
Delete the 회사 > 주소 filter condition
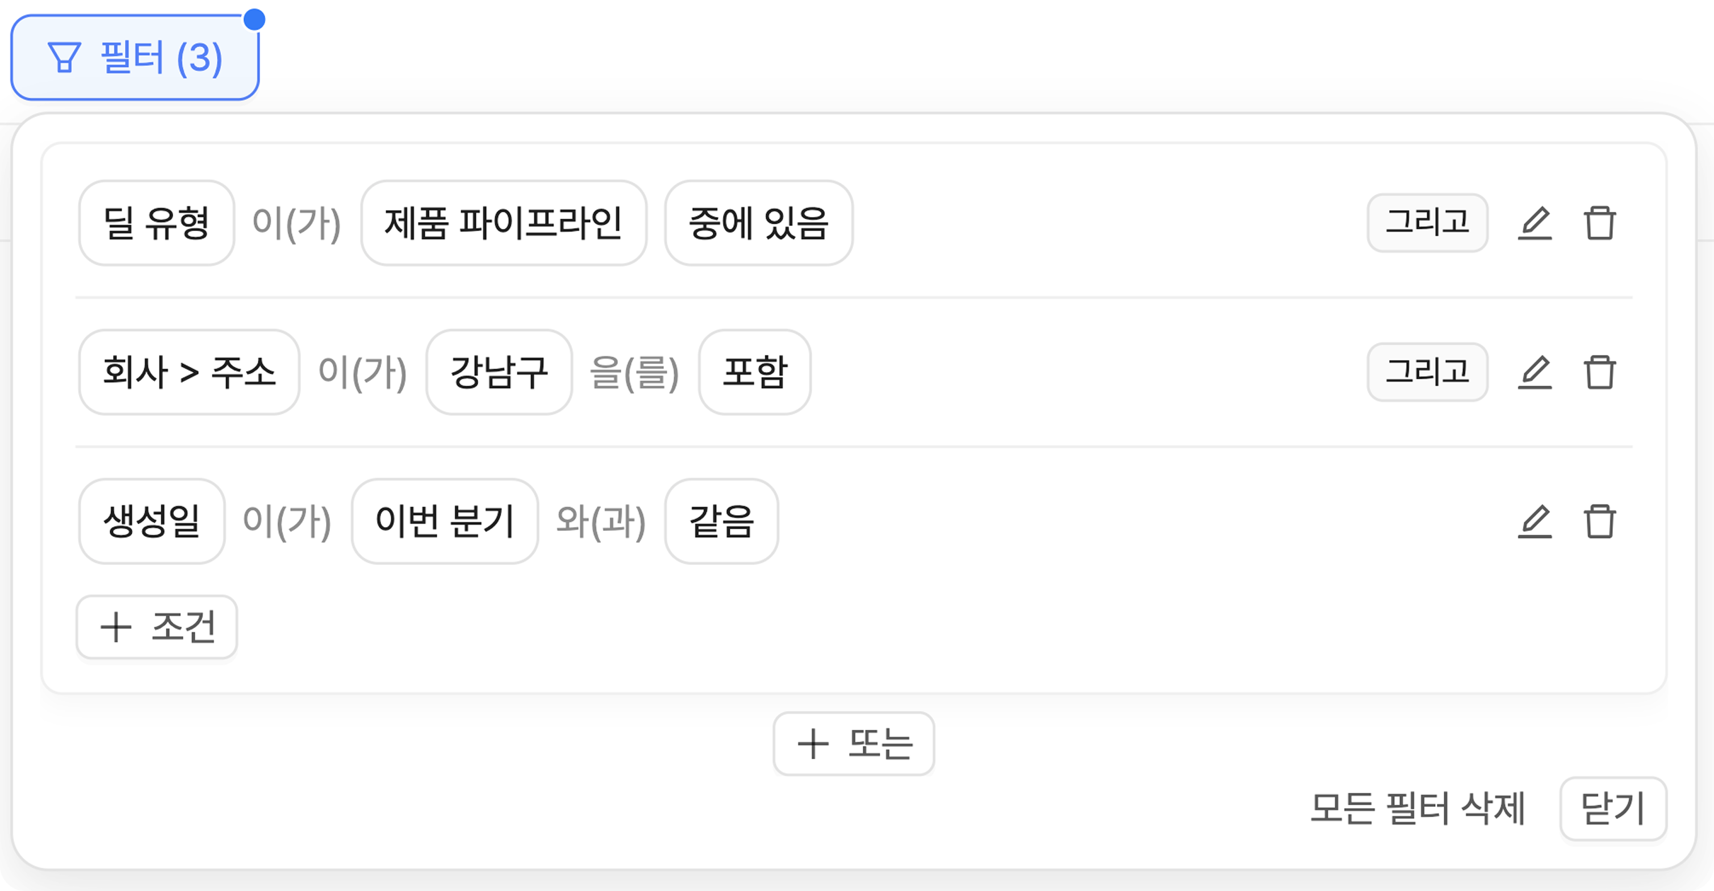pyautogui.click(x=1599, y=372)
